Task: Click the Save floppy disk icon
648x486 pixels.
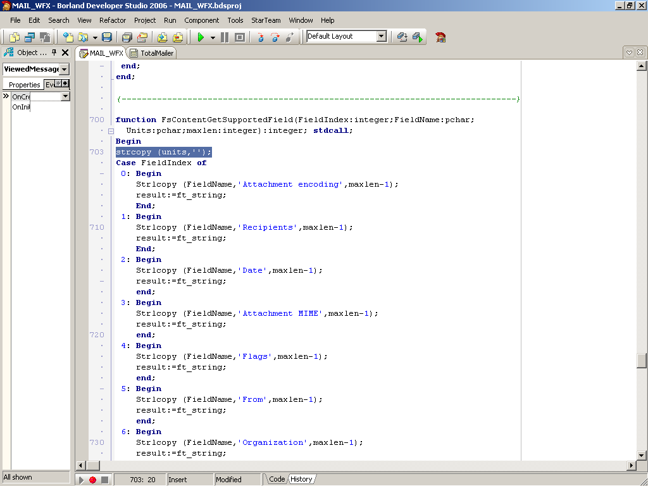Action: coord(106,37)
